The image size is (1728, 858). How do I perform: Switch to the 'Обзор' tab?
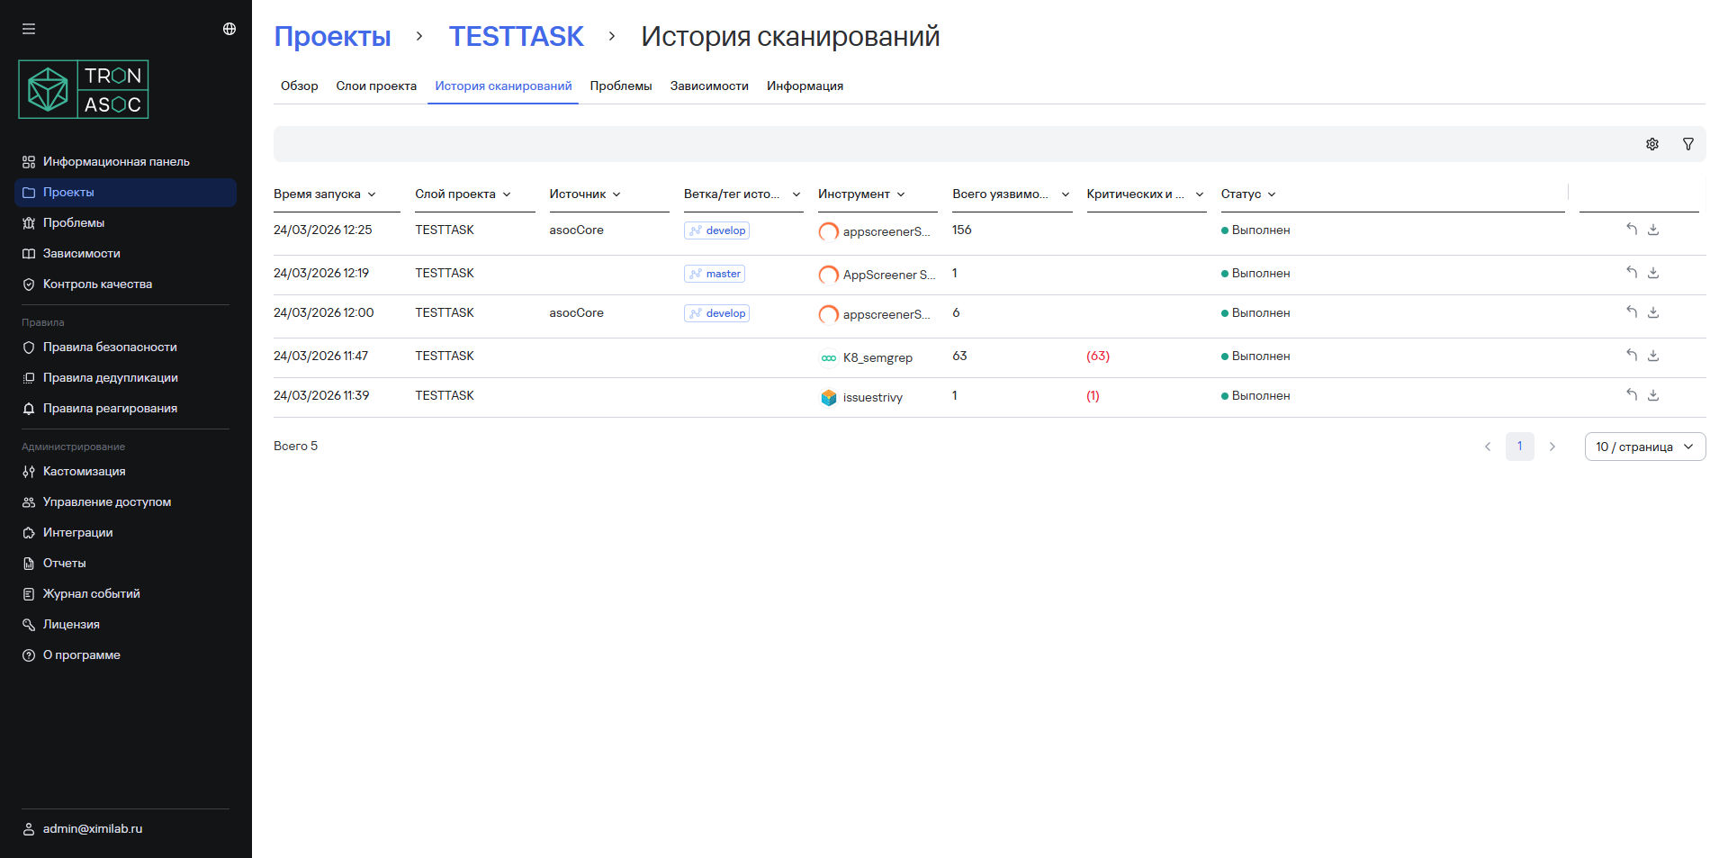[x=299, y=86]
